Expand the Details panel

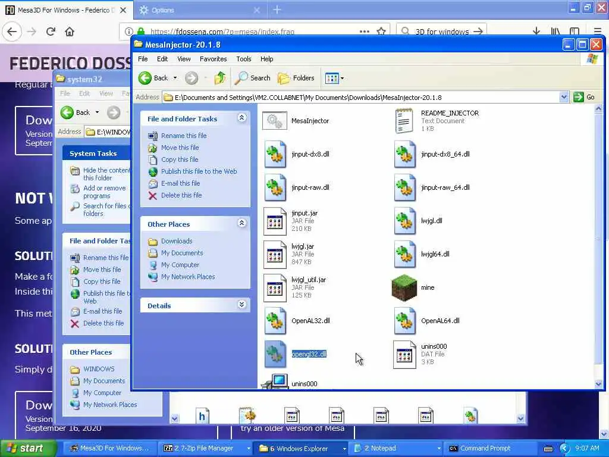pos(241,305)
